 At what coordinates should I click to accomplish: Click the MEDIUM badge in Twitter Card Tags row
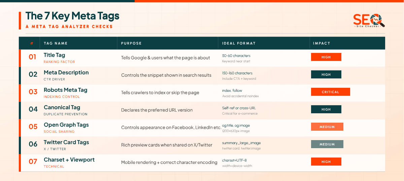327,144
